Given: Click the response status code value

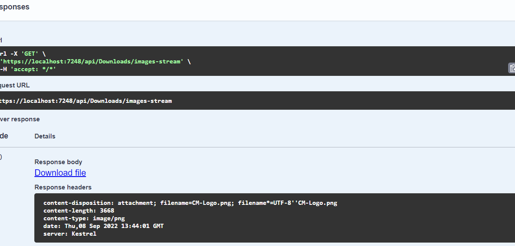Looking at the screenshot, I should pyautogui.click(x=1, y=157).
